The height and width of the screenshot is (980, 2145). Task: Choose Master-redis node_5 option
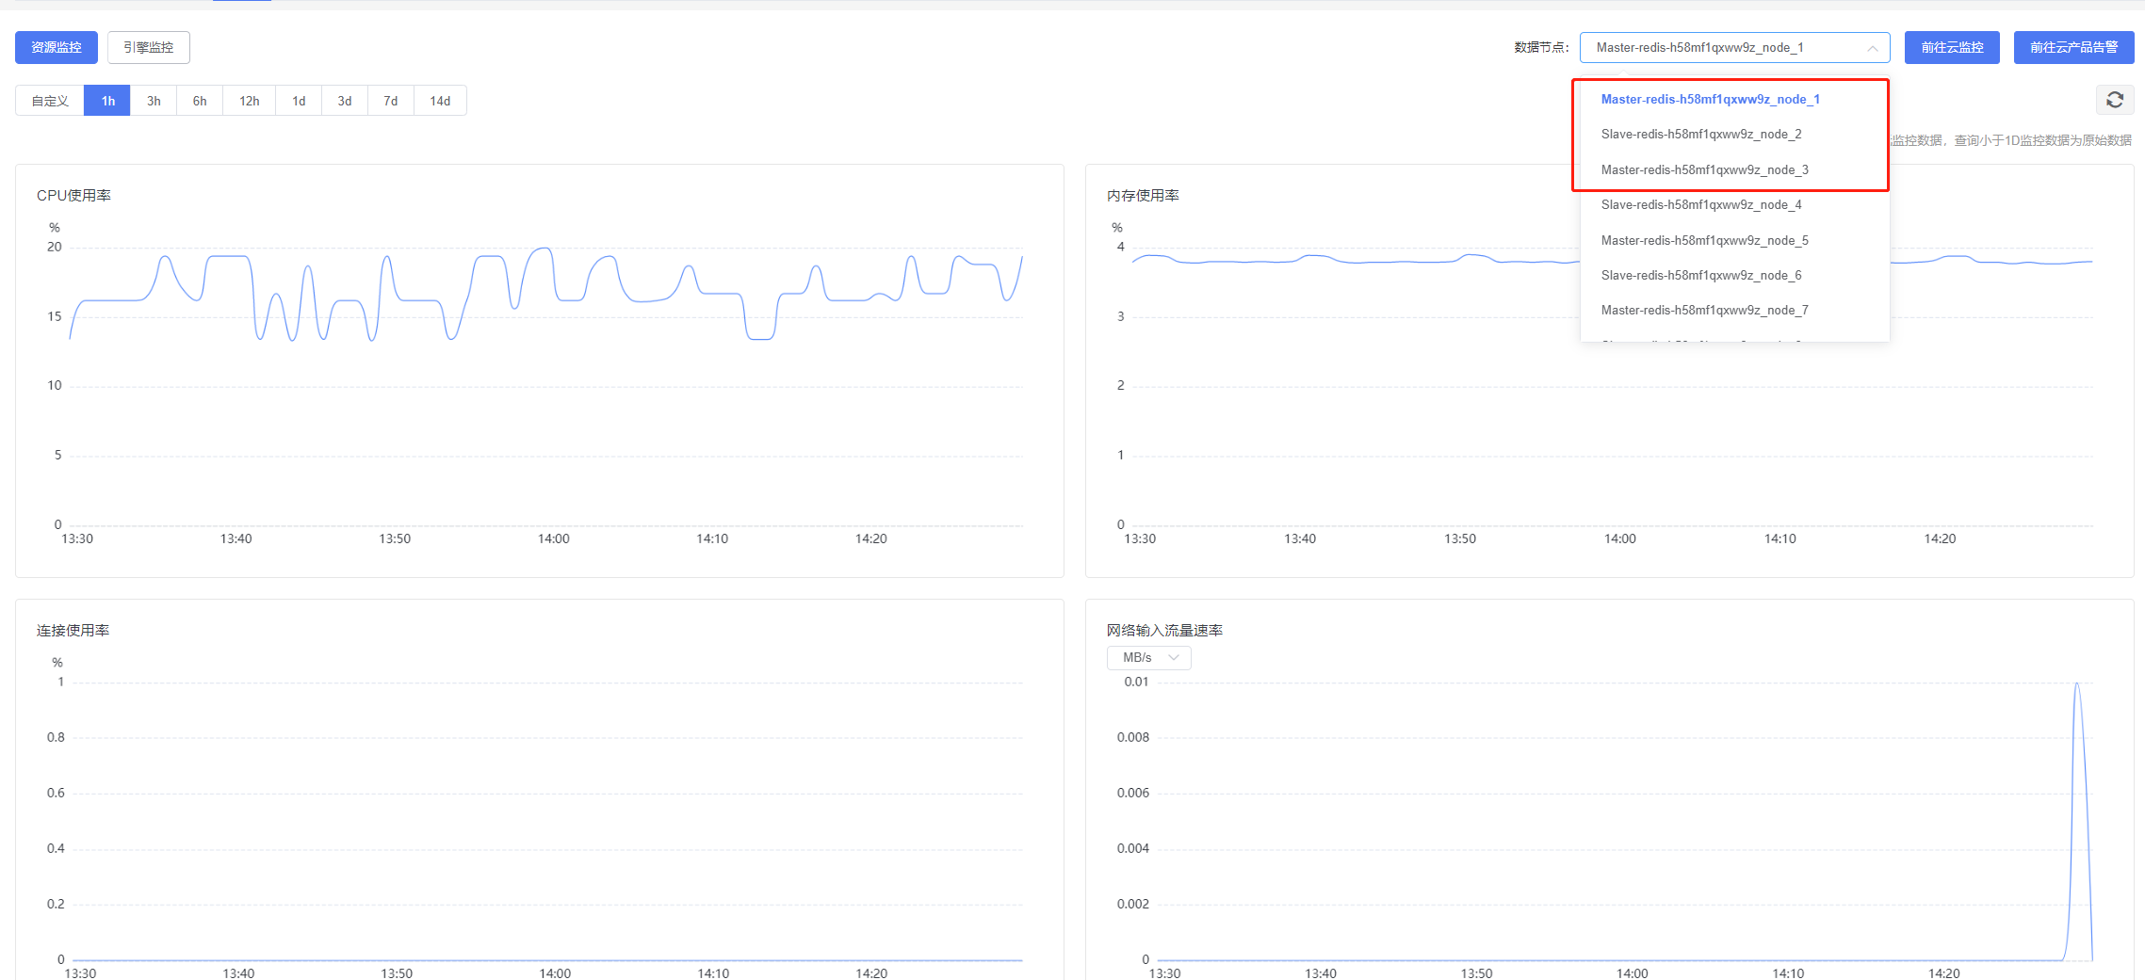pos(1704,241)
